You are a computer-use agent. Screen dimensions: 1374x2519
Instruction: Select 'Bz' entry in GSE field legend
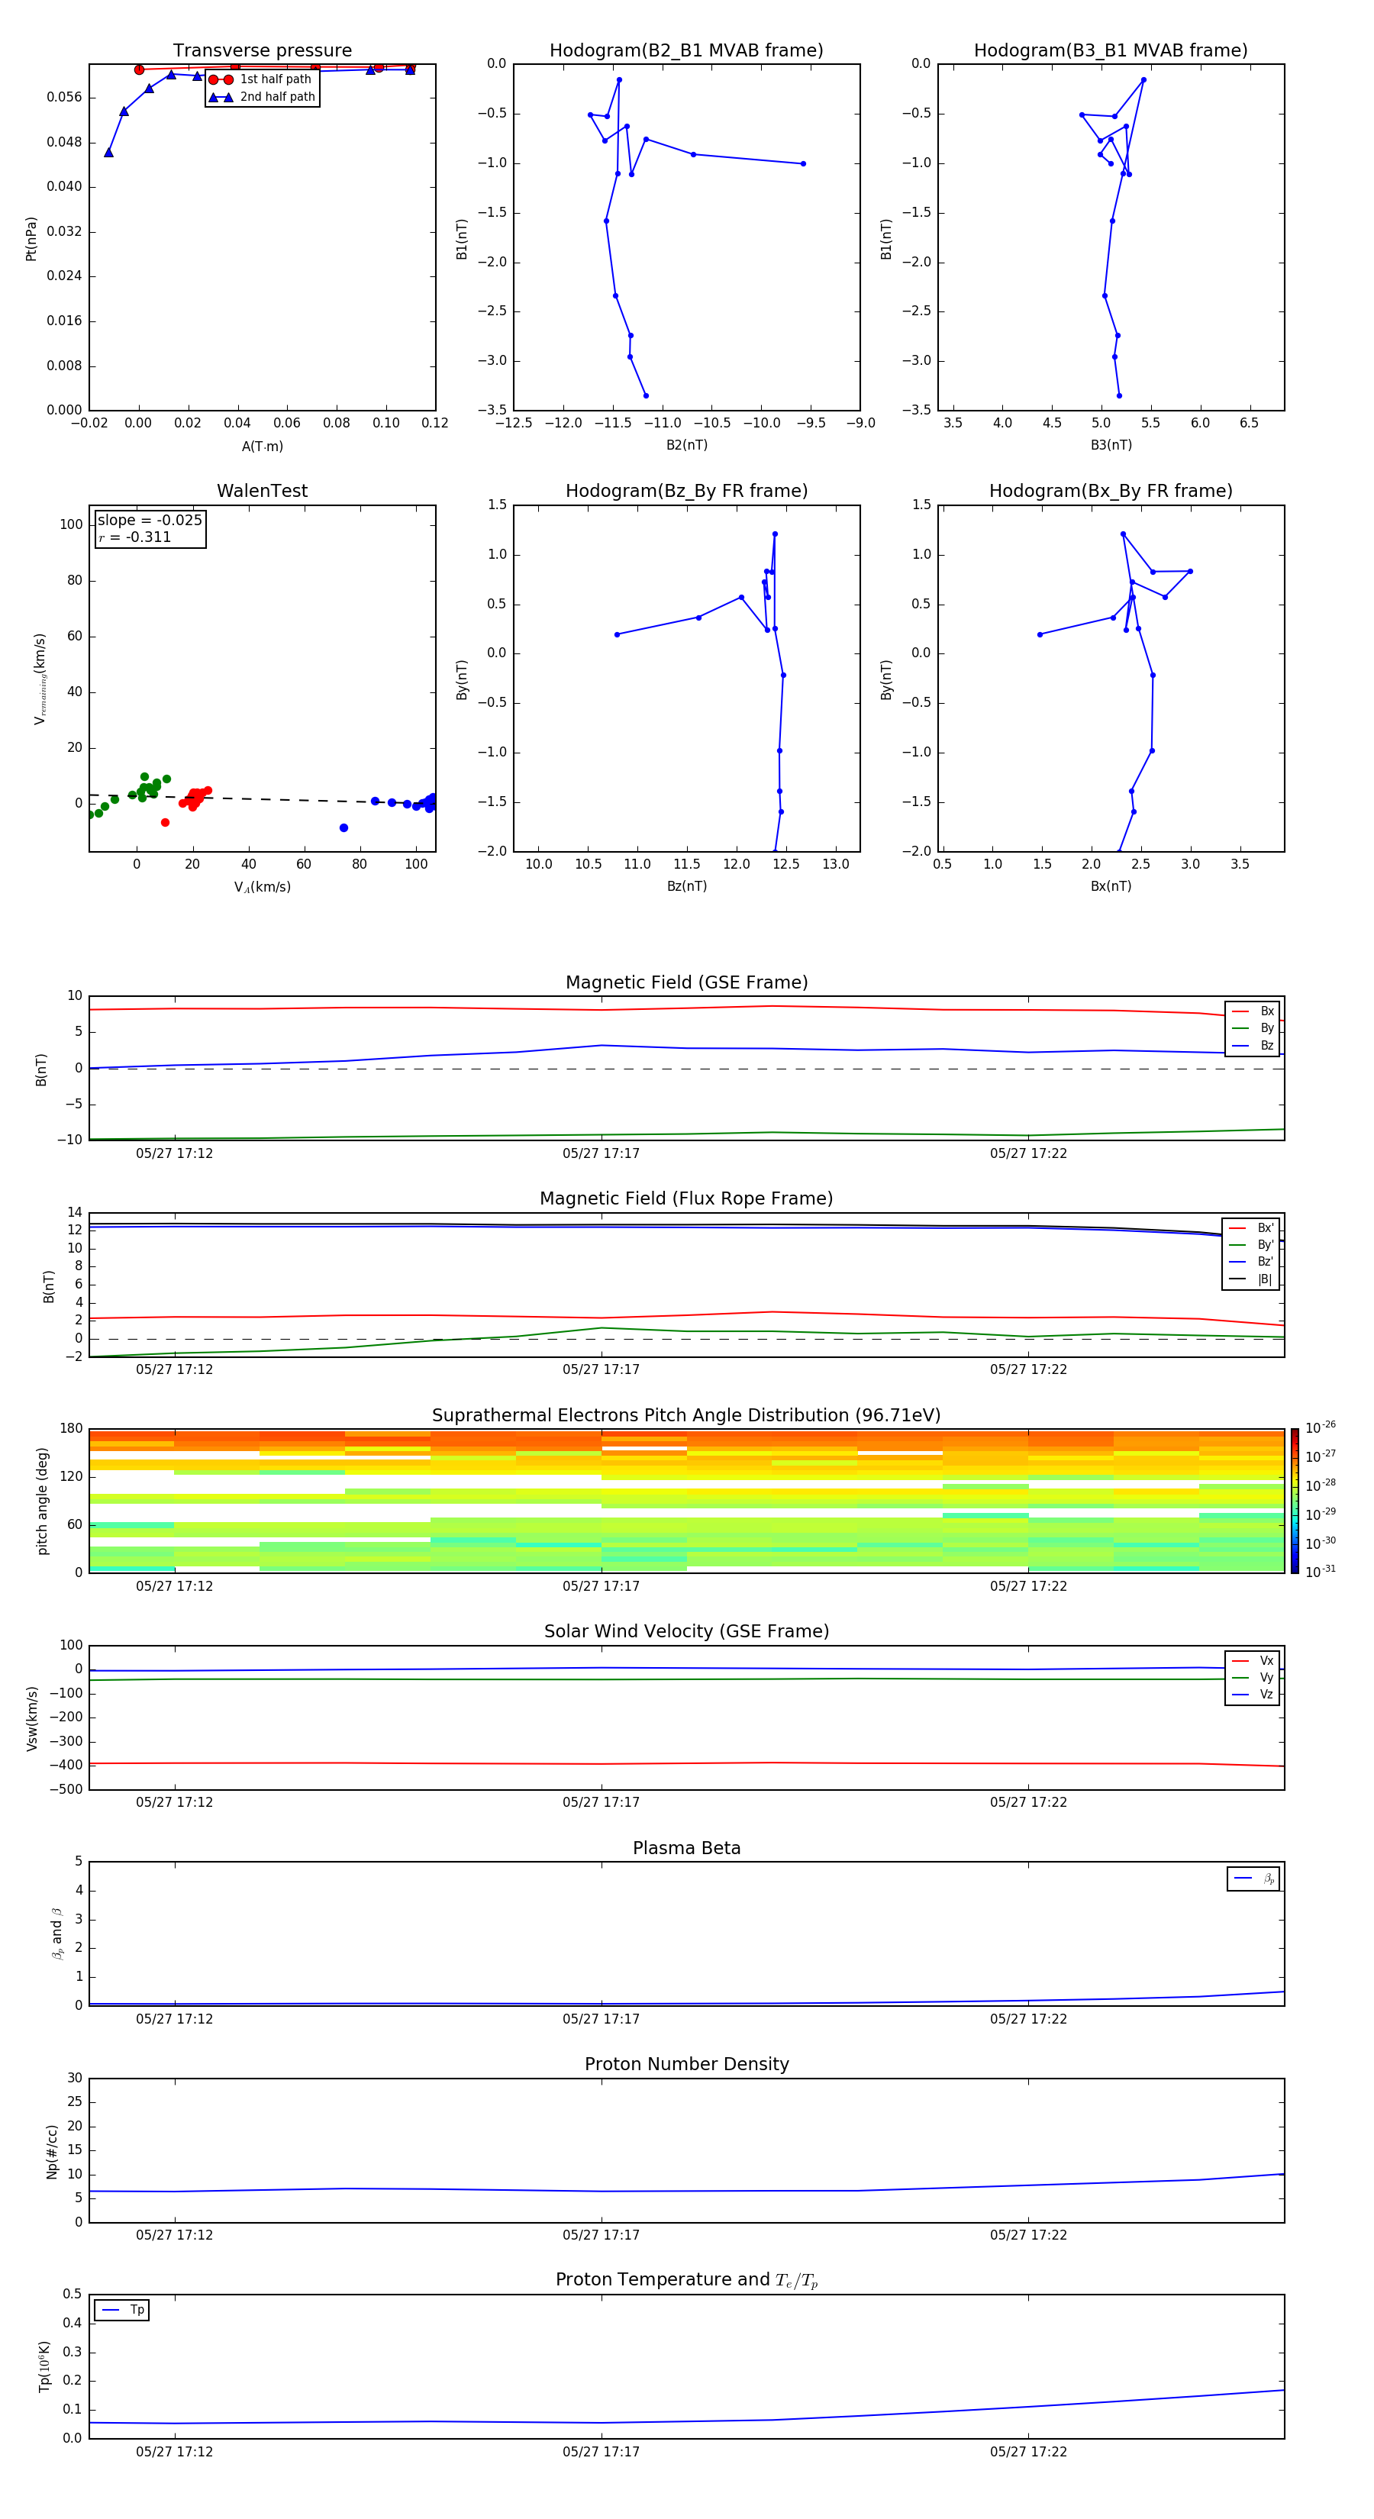1253,1045
